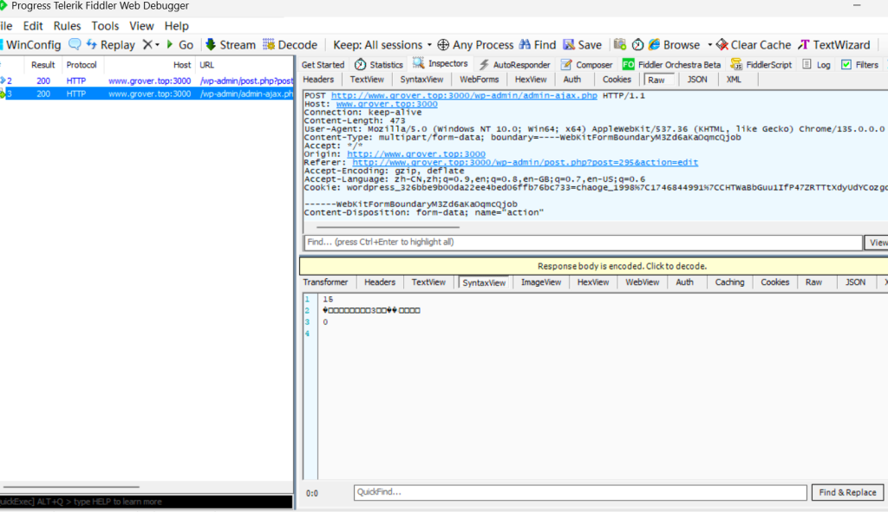Sort sessions by Result column header

[43, 65]
